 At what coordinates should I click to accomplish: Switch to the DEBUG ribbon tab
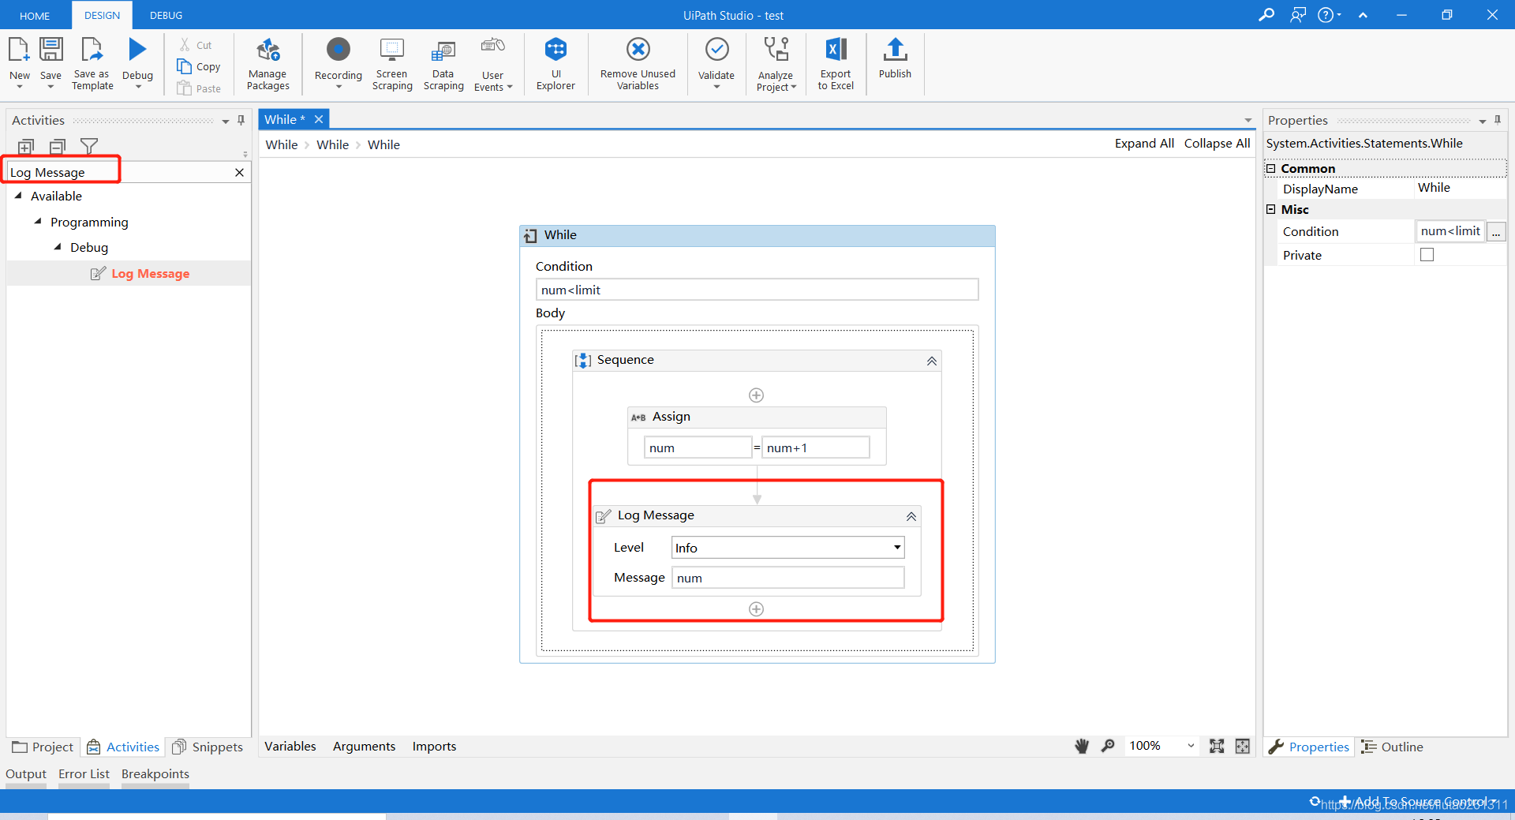tap(165, 15)
